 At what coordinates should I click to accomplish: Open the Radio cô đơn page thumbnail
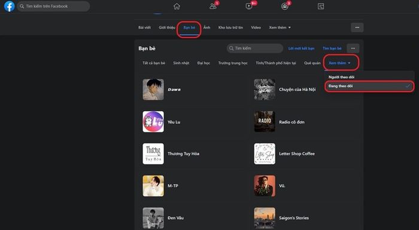click(x=265, y=122)
